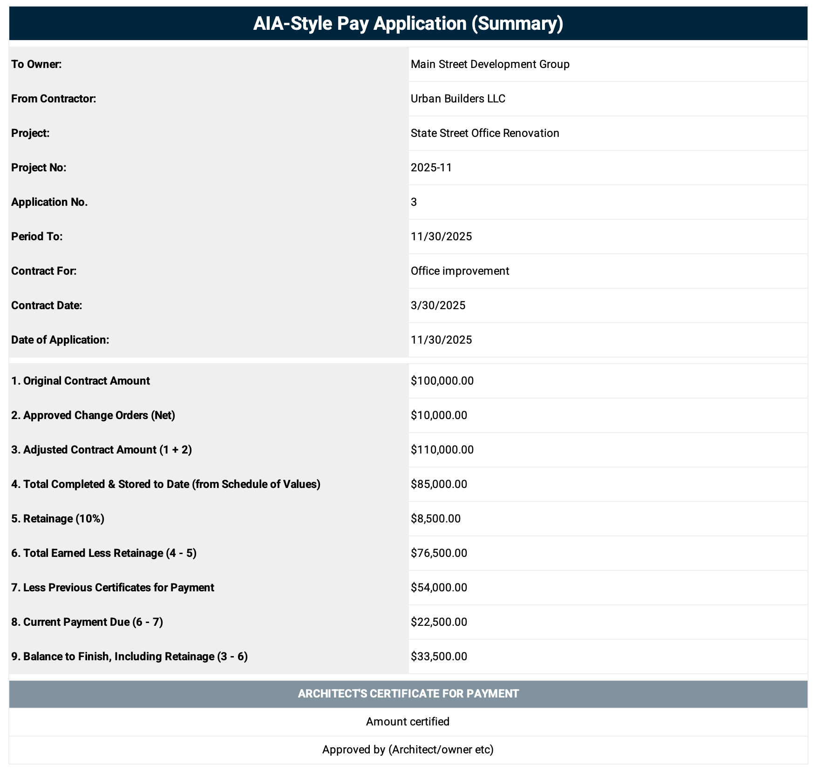815x772 pixels.
Task: Select the Balance to Finish value $33,500.00
Action: 438,656
